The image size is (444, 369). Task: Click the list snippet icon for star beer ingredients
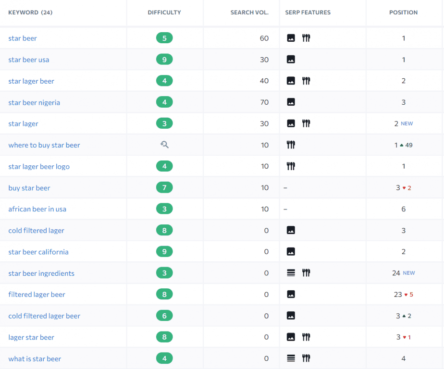[291, 273]
